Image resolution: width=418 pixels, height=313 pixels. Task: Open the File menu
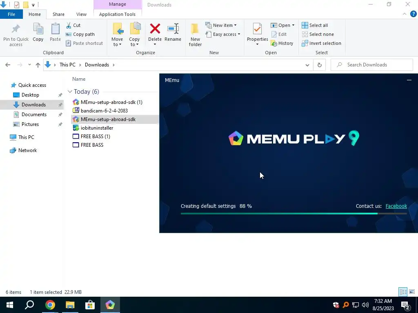pos(11,14)
